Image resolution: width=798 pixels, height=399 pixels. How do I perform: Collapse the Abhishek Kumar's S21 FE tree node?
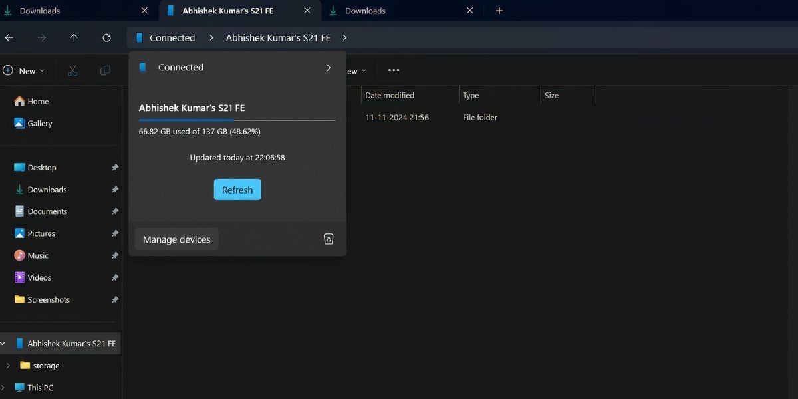(x=3, y=344)
